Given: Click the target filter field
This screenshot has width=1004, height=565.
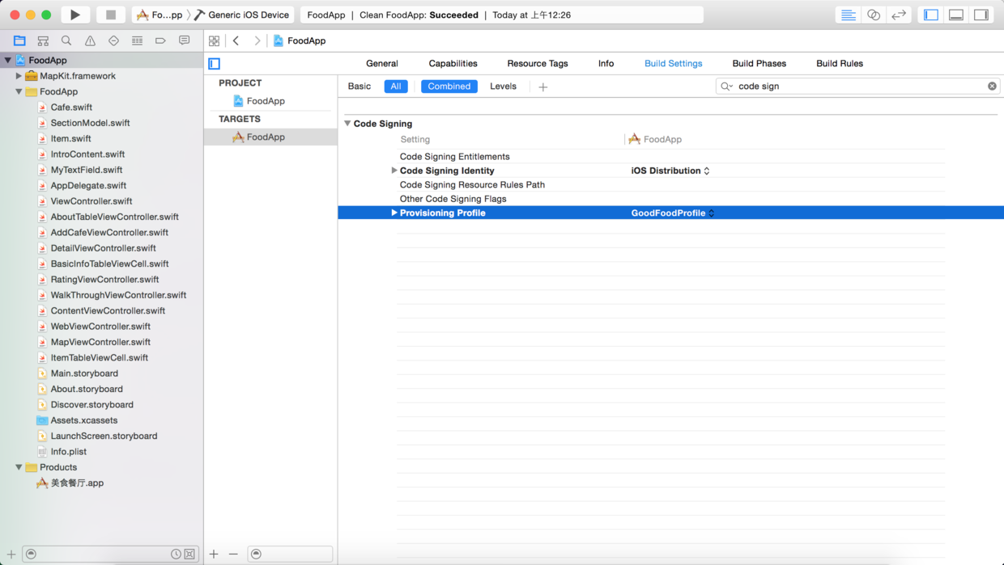Looking at the screenshot, I should coord(290,554).
